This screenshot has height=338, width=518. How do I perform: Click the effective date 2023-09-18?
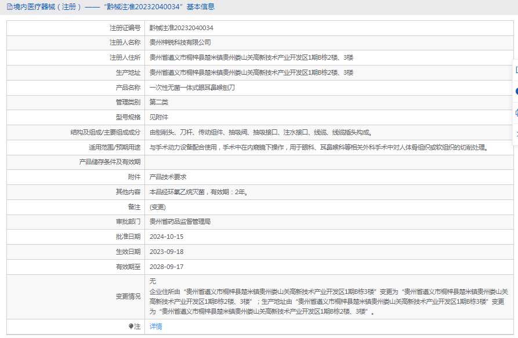click(x=166, y=252)
